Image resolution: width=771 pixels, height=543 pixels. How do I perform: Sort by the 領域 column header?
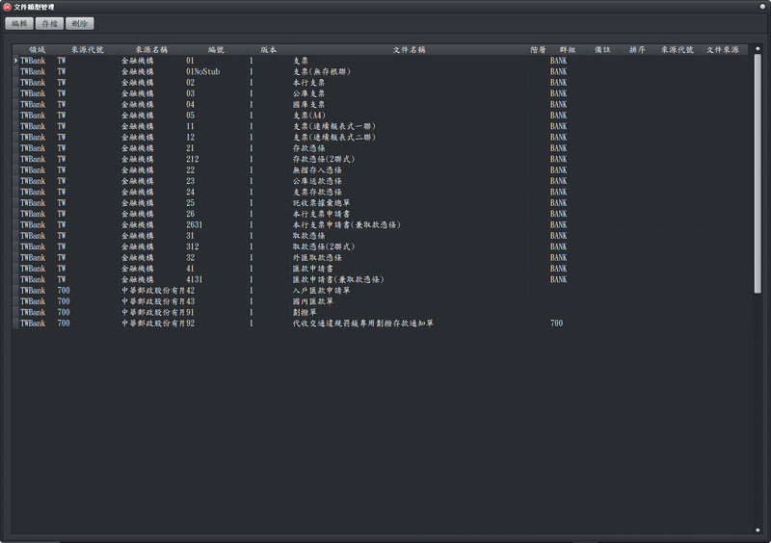pos(38,49)
